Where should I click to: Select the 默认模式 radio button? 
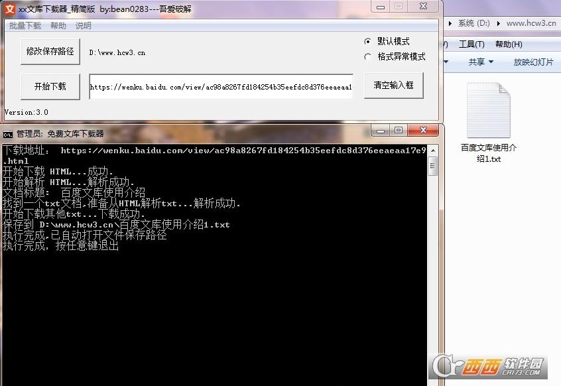(x=367, y=42)
